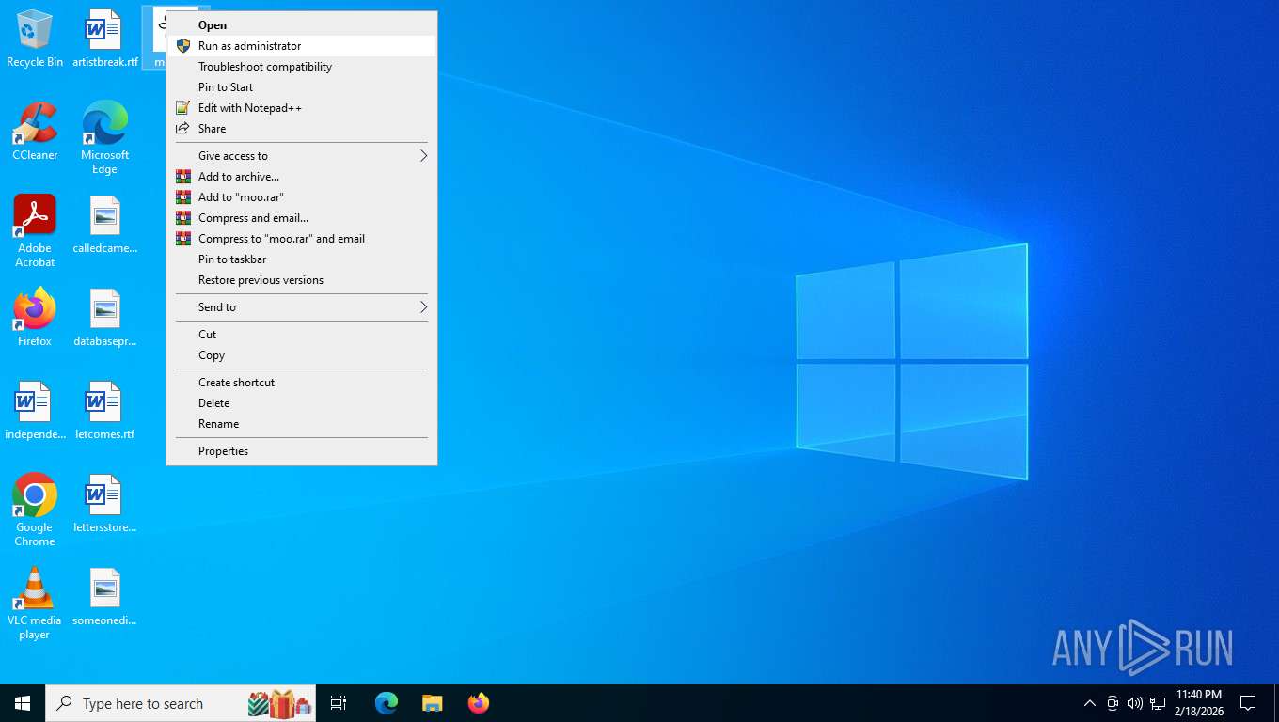The width and height of the screenshot is (1279, 722).
Task: Select the lettersstore document icon
Action: (x=104, y=504)
